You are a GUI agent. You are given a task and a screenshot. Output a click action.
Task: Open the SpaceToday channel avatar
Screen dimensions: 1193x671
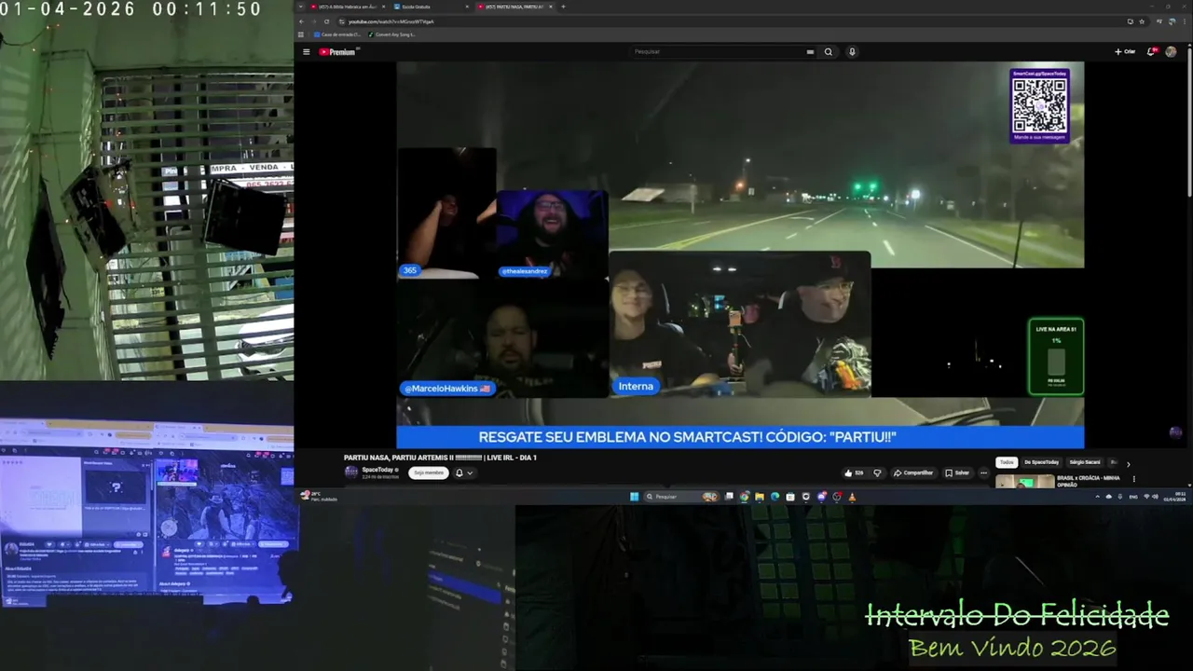[x=351, y=472]
